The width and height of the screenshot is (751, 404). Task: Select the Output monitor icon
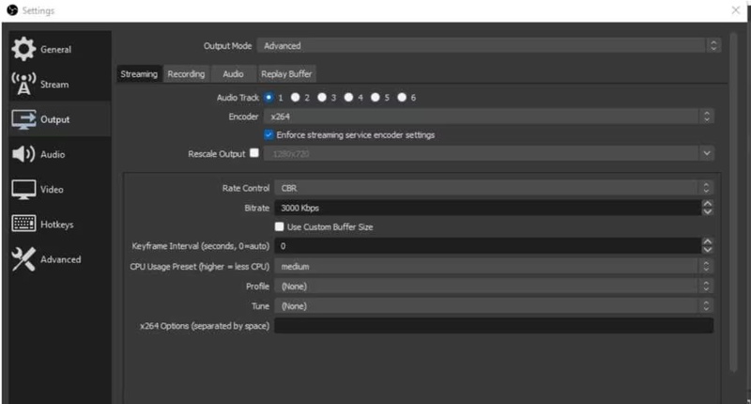23,119
